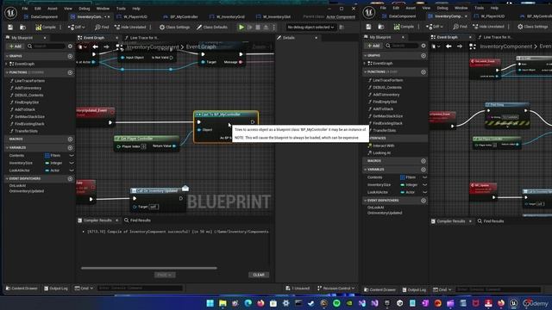Image resolution: width=552 pixels, height=310 pixels.
Task: Select LineTraceForItem function in left window
Action: (29, 81)
